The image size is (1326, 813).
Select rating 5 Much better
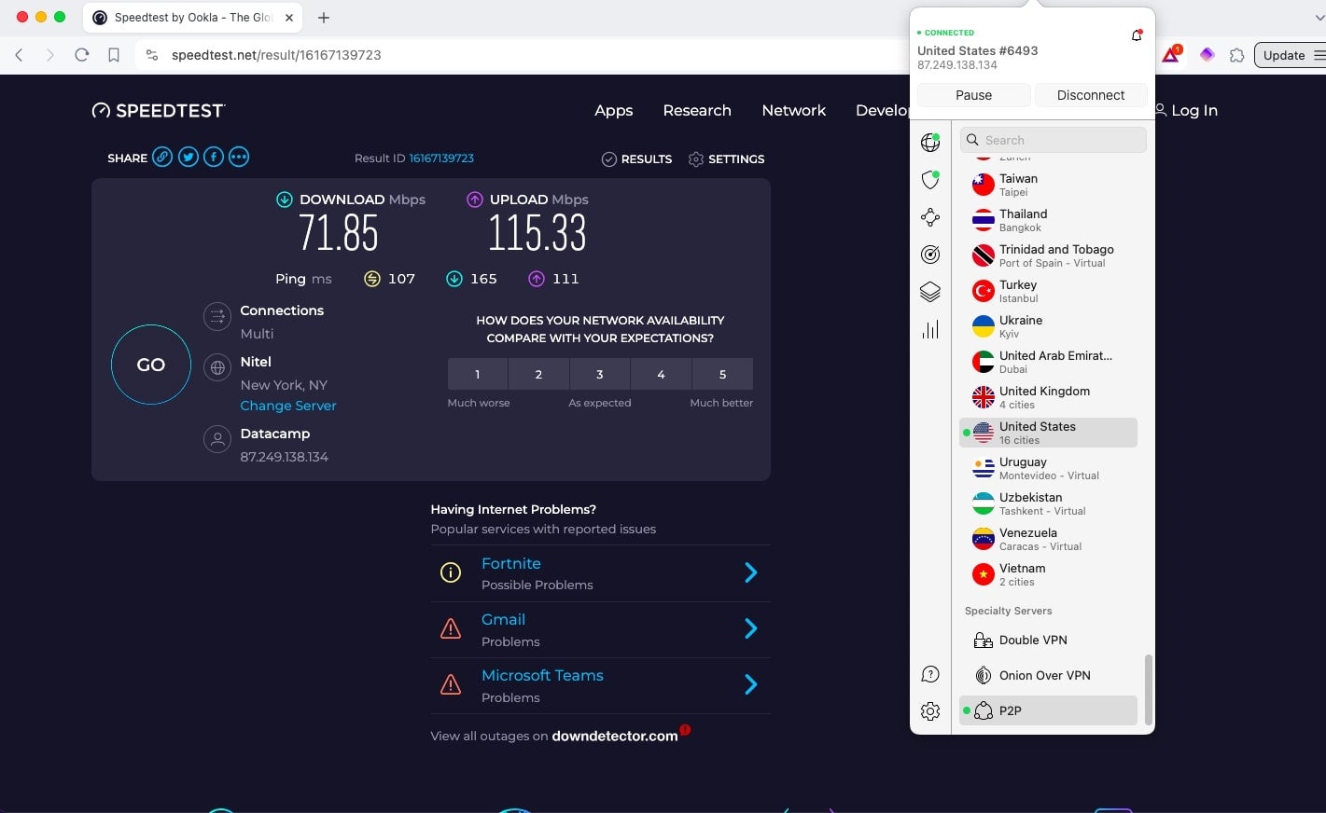tap(722, 374)
